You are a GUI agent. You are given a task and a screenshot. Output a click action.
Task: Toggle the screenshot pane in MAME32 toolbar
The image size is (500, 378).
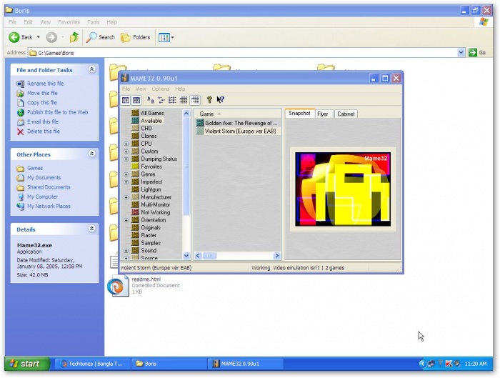pos(136,100)
